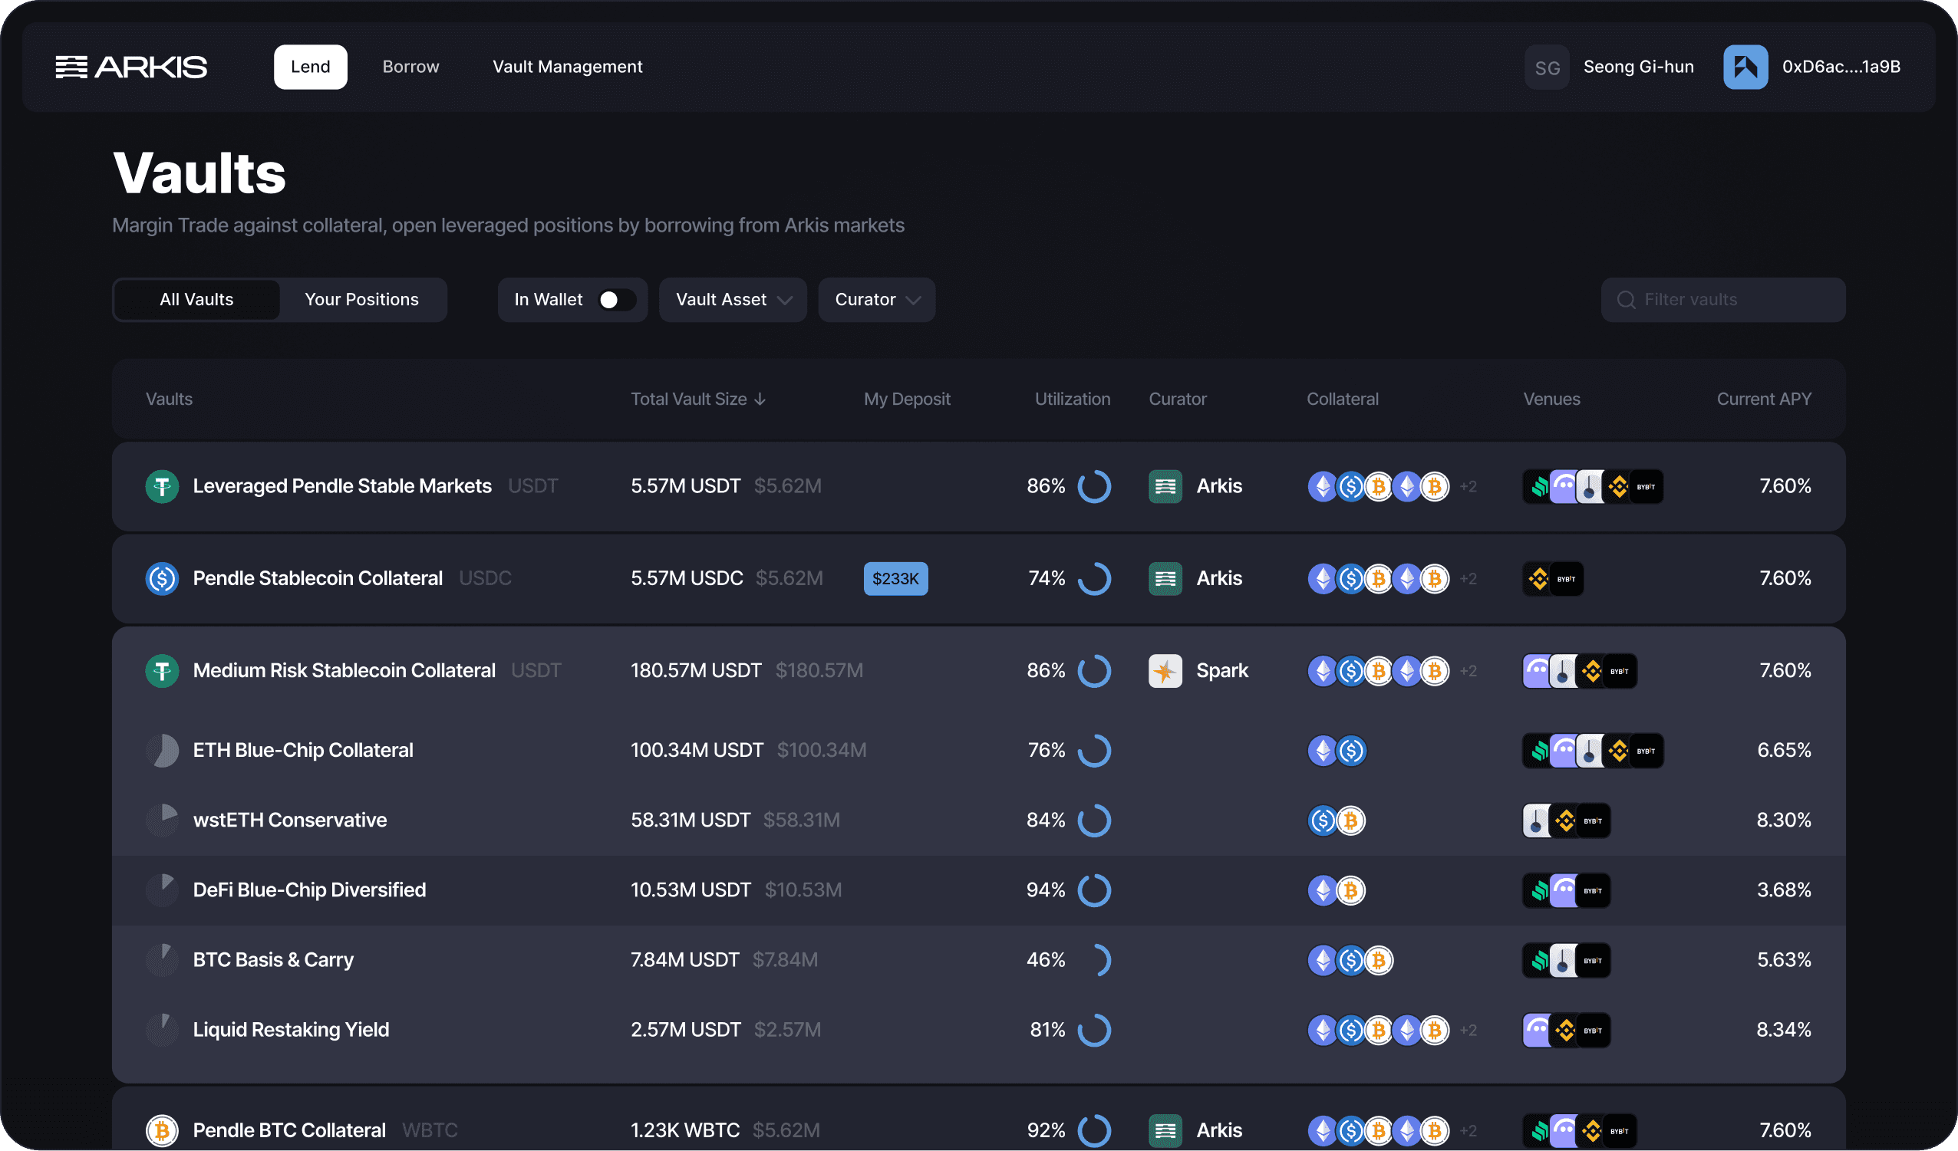
Task: Click Bitcoin icon of Pendle BTC Collateral
Action: point(162,1130)
